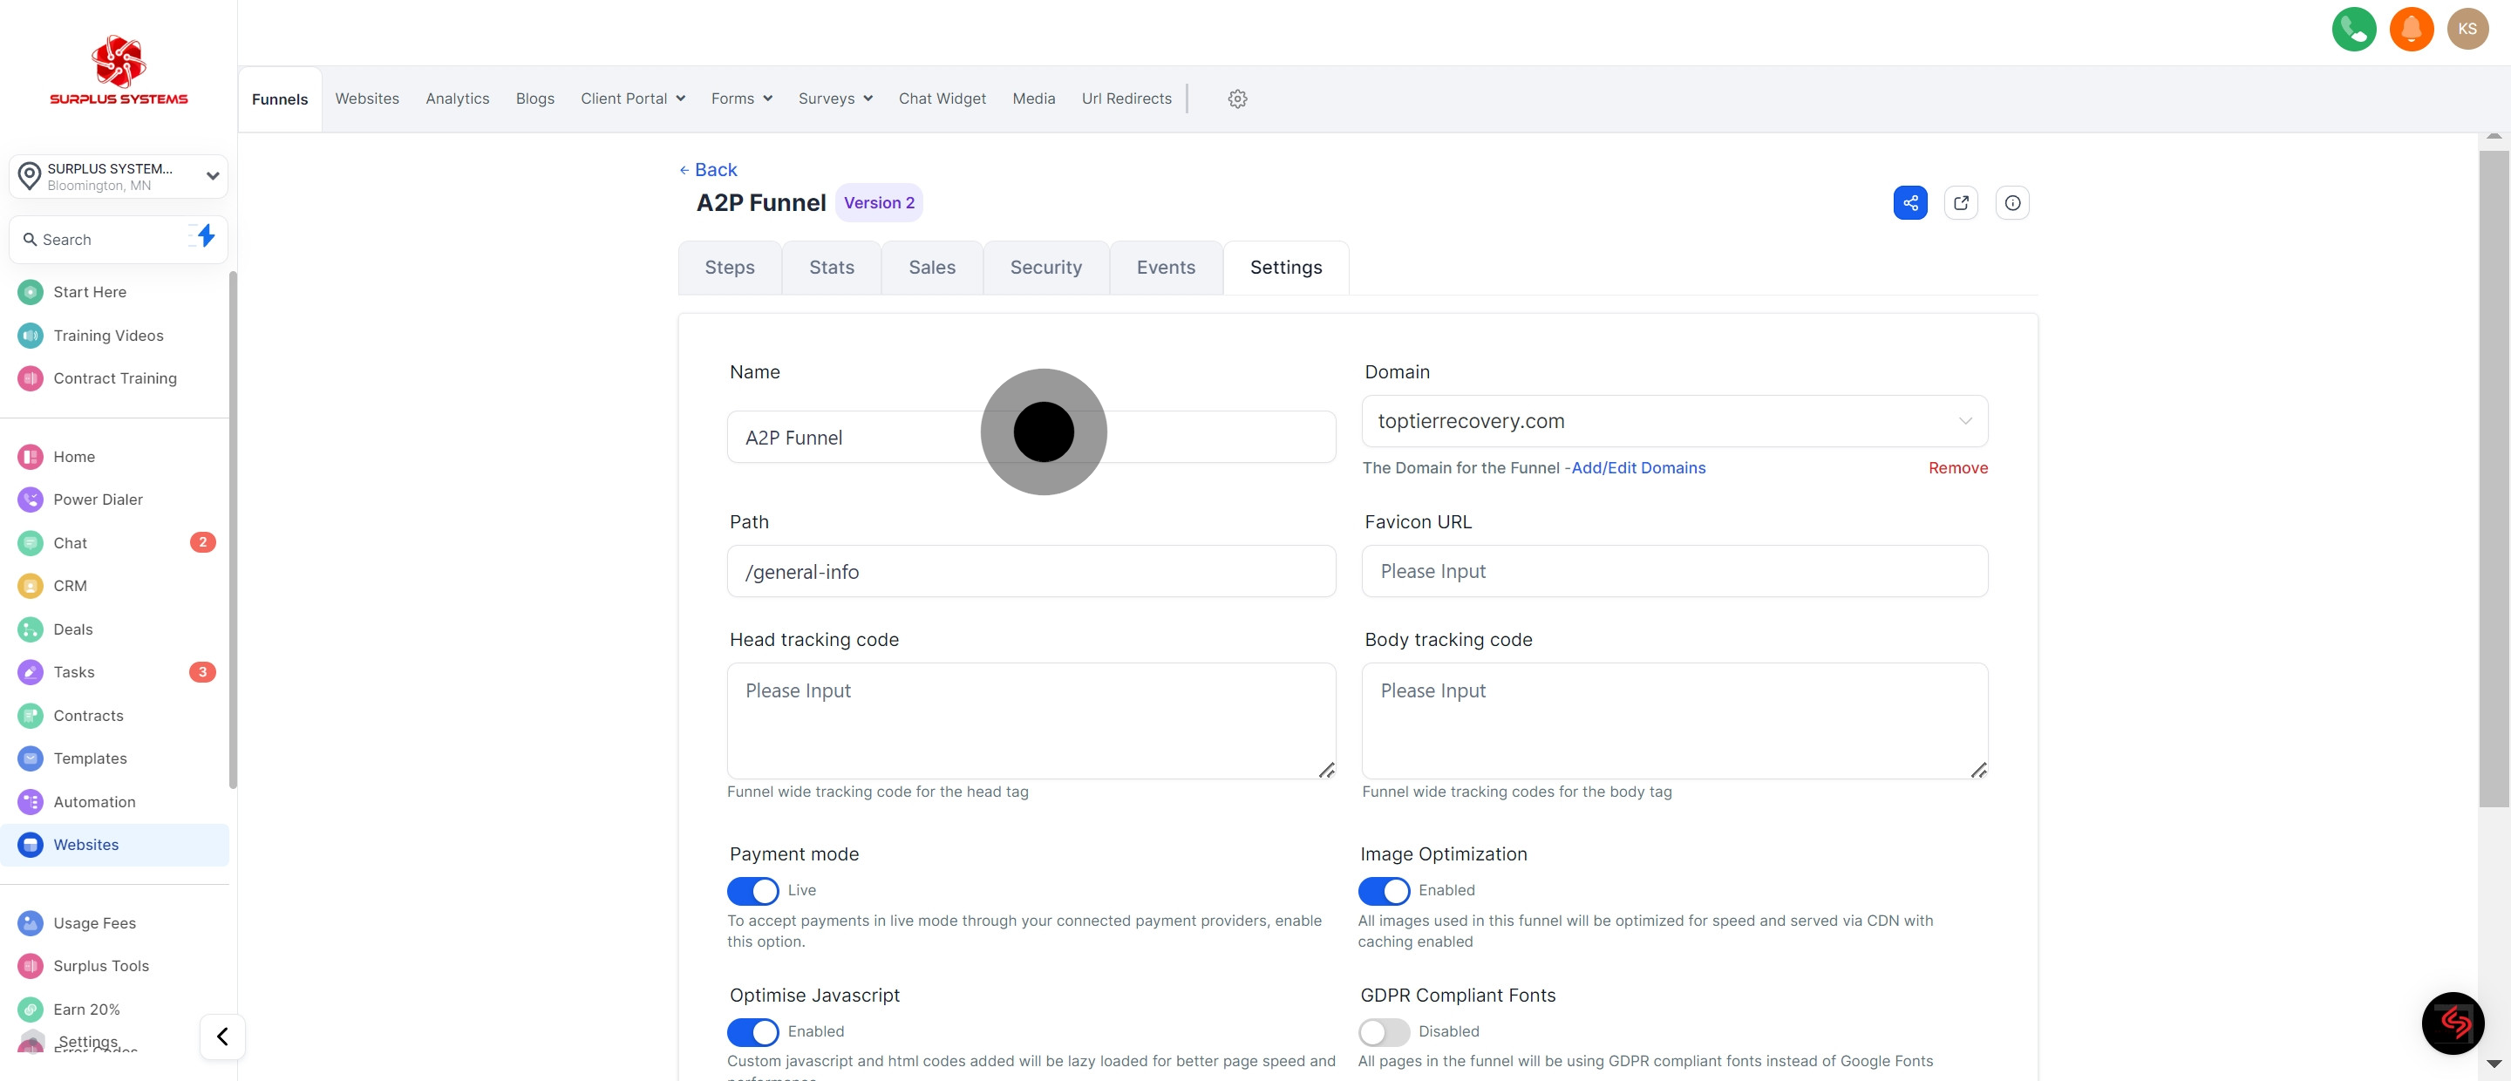This screenshot has height=1081, width=2511.
Task: Click the page vertical scrollbar
Action: point(2494,478)
